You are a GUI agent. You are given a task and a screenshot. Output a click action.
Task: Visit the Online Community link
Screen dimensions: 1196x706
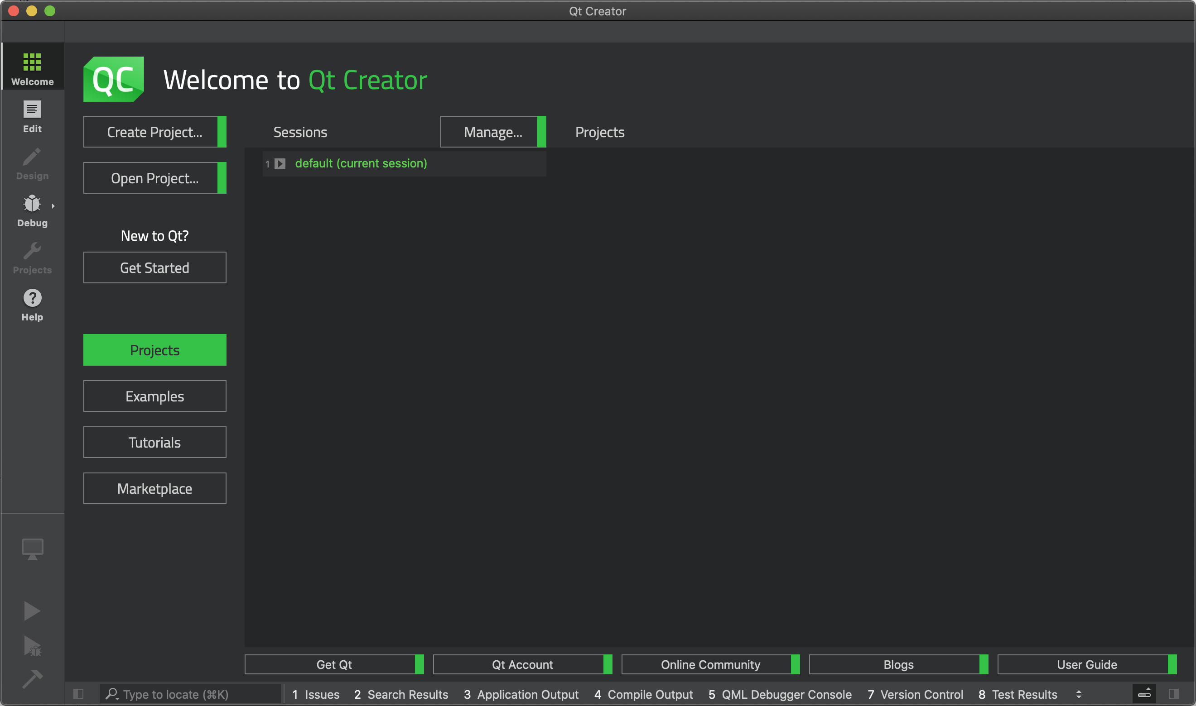(x=711, y=664)
